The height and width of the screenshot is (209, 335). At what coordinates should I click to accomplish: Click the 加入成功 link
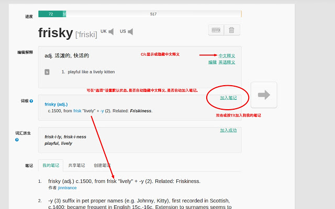(228, 130)
